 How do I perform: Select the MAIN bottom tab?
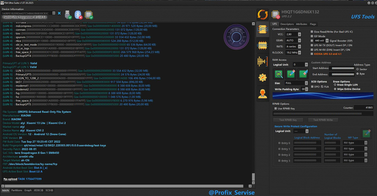coord(6,190)
